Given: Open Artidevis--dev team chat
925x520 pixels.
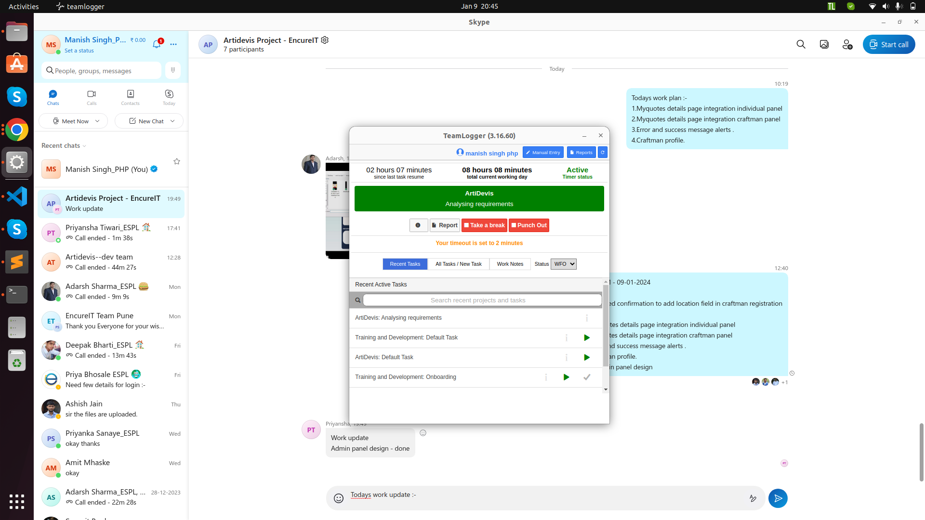Looking at the screenshot, I should coord(111,262).
